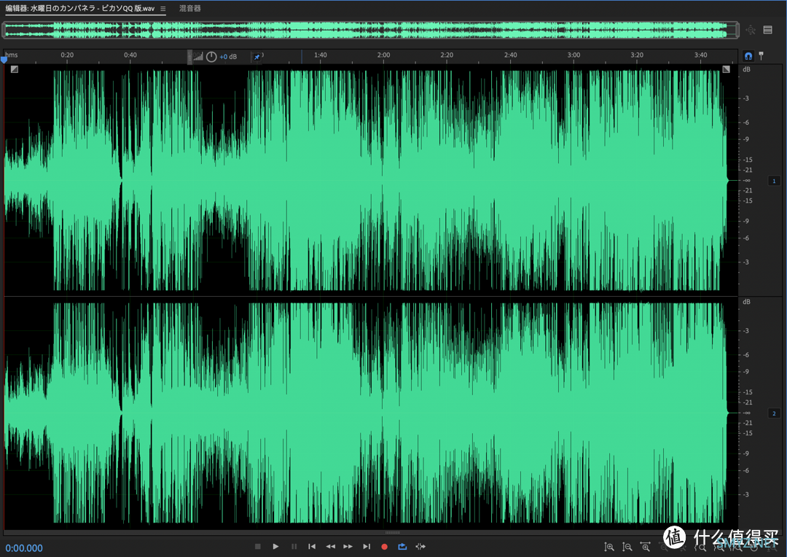Click the hms time format label

(x=12, y=55)
